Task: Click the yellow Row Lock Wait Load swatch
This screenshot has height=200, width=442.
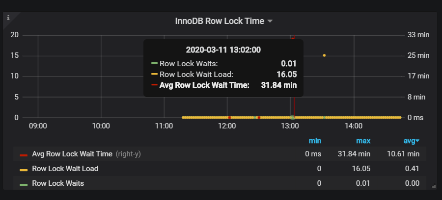Action: 23,169
